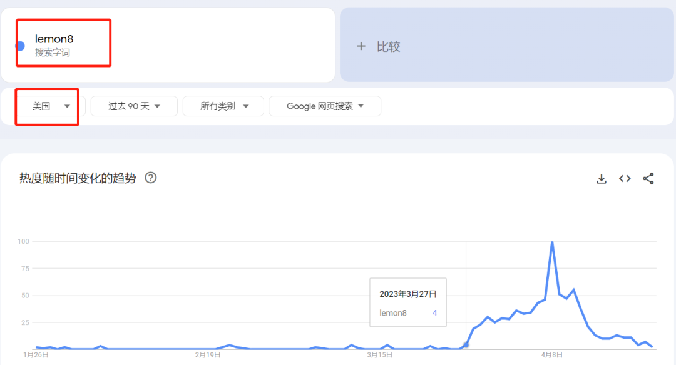This screenshot has width=676, height=365.
Task: Click the tooltip value 4
Action: pyautogui.click(x=434, y=313)
